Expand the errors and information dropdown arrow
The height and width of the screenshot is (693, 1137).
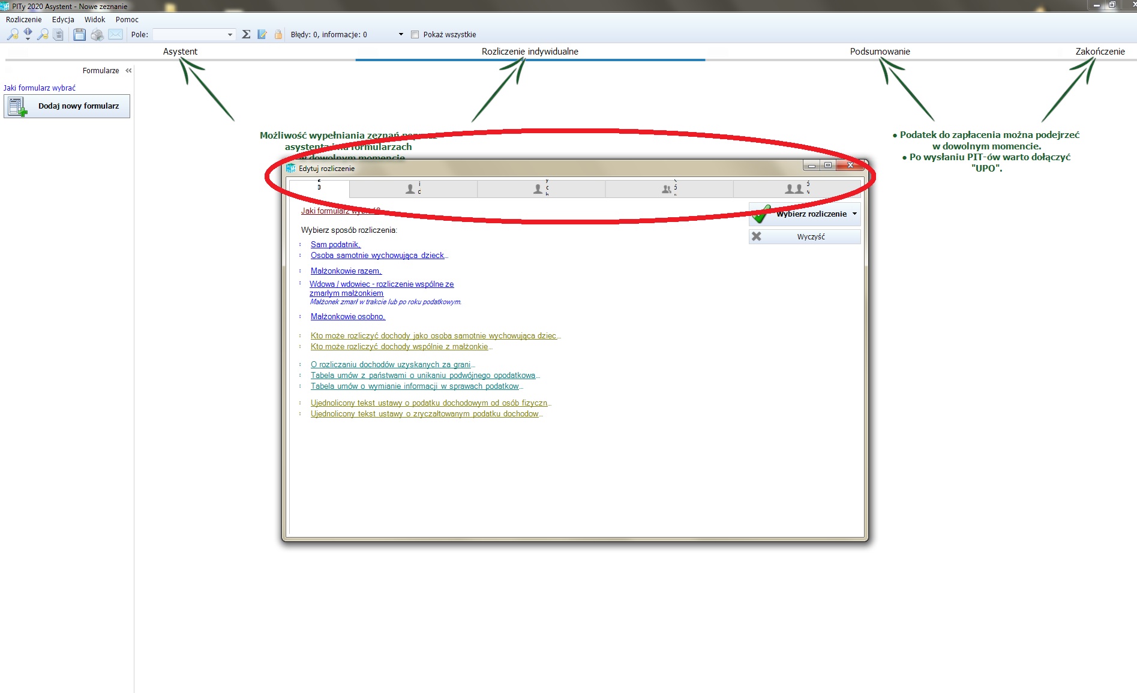[401, 35]
